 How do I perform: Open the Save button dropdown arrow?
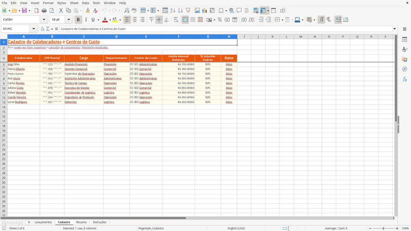29,11
